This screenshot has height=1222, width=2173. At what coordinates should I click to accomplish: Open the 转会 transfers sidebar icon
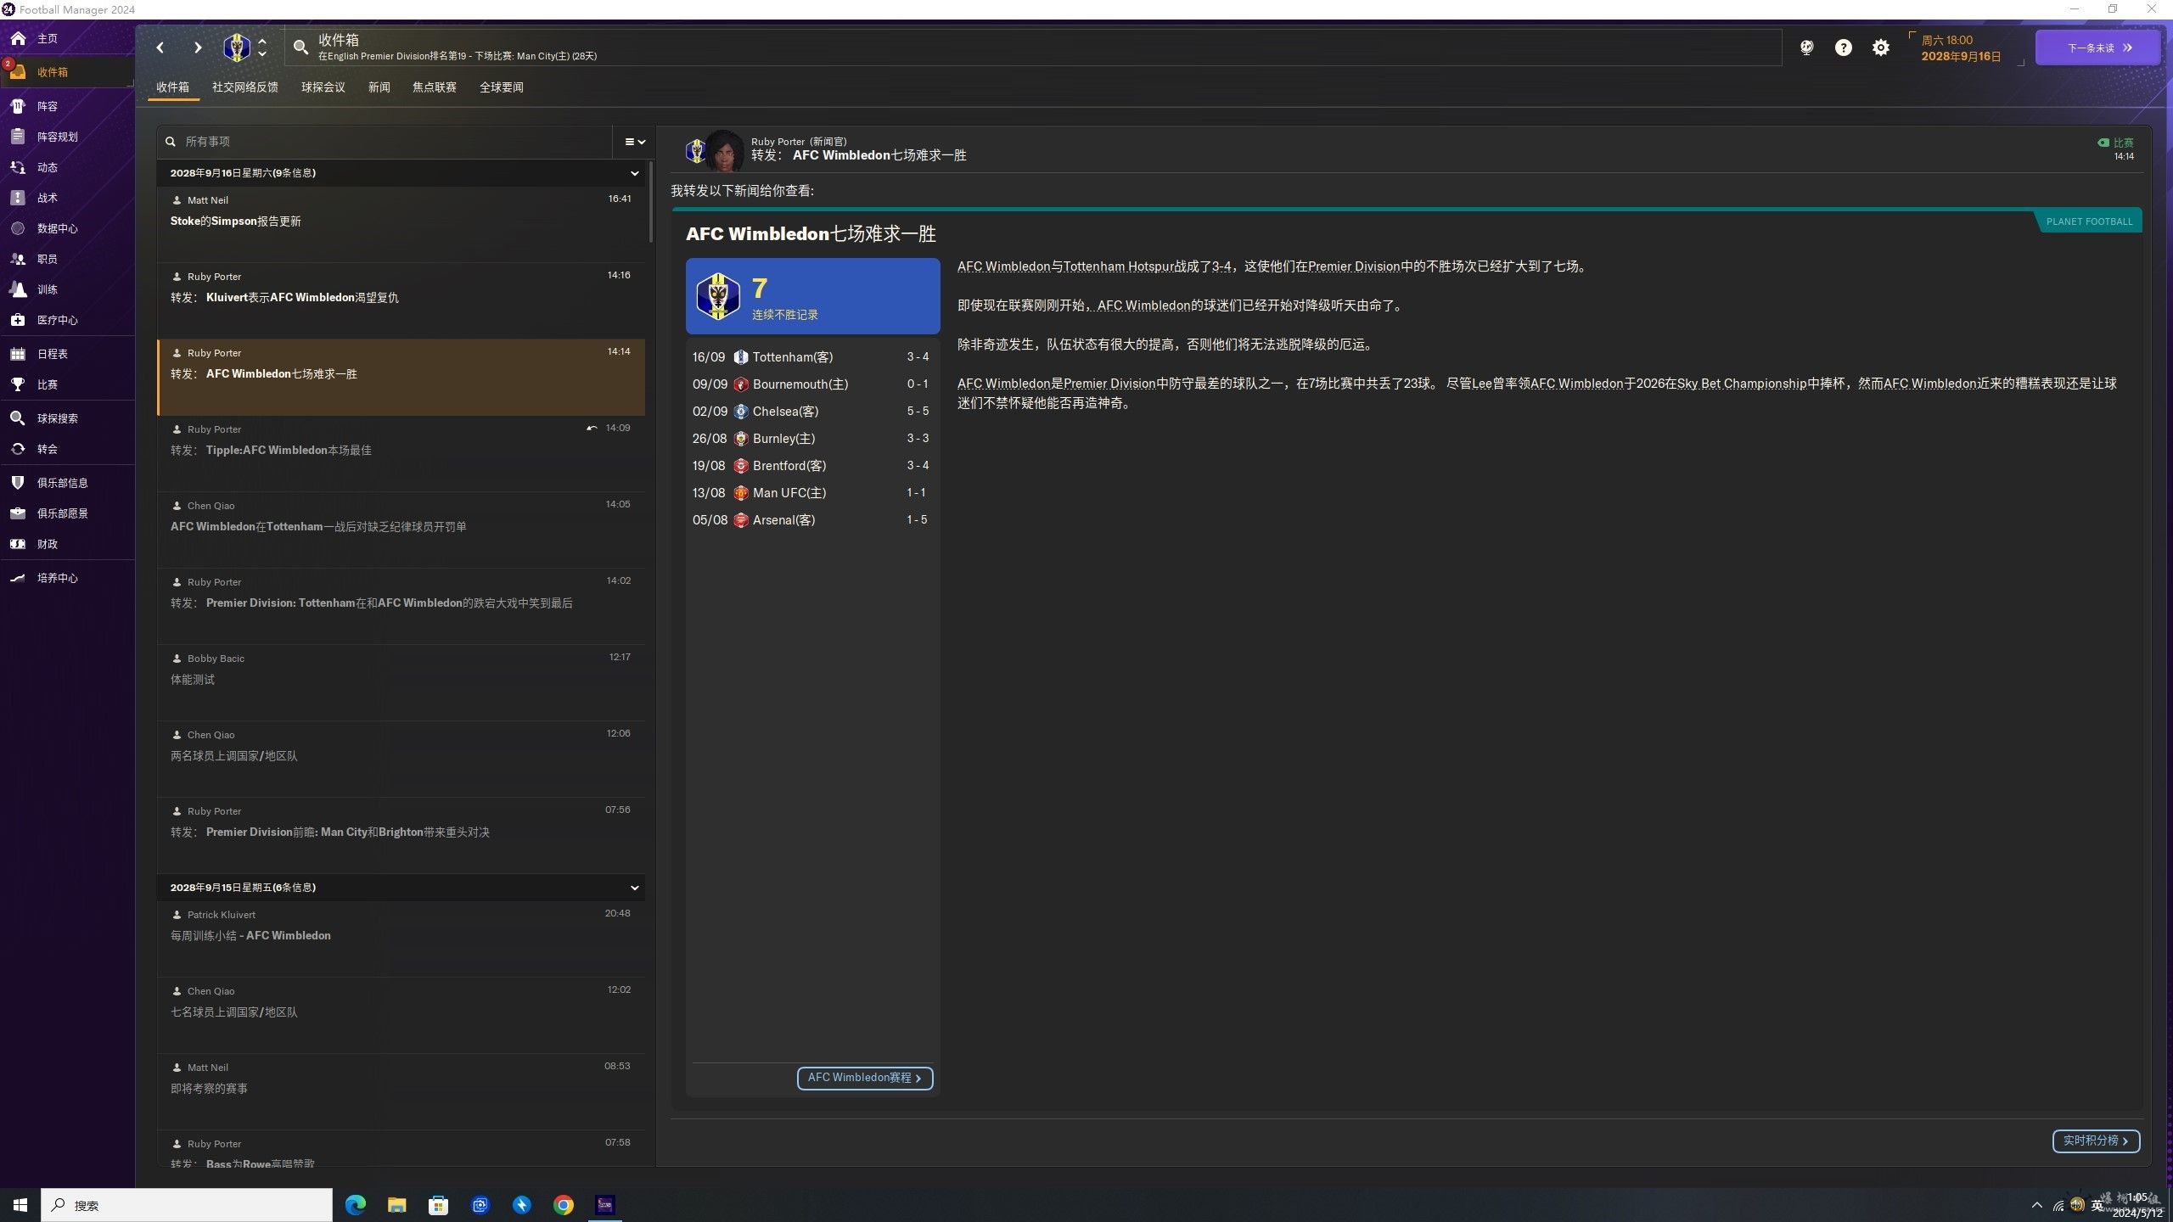click(18, 449)
